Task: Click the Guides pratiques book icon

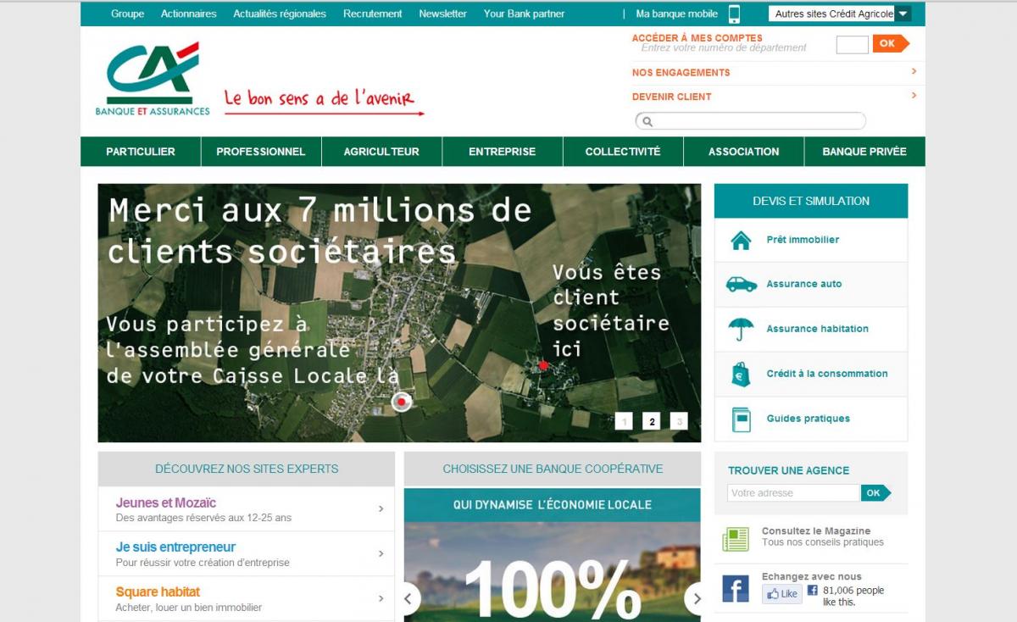Action: click(741, 419)
